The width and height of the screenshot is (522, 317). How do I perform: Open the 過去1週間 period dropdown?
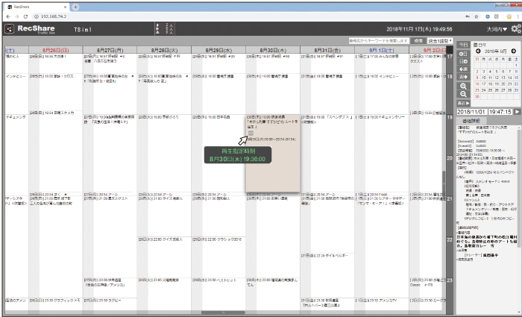(441, 40)
